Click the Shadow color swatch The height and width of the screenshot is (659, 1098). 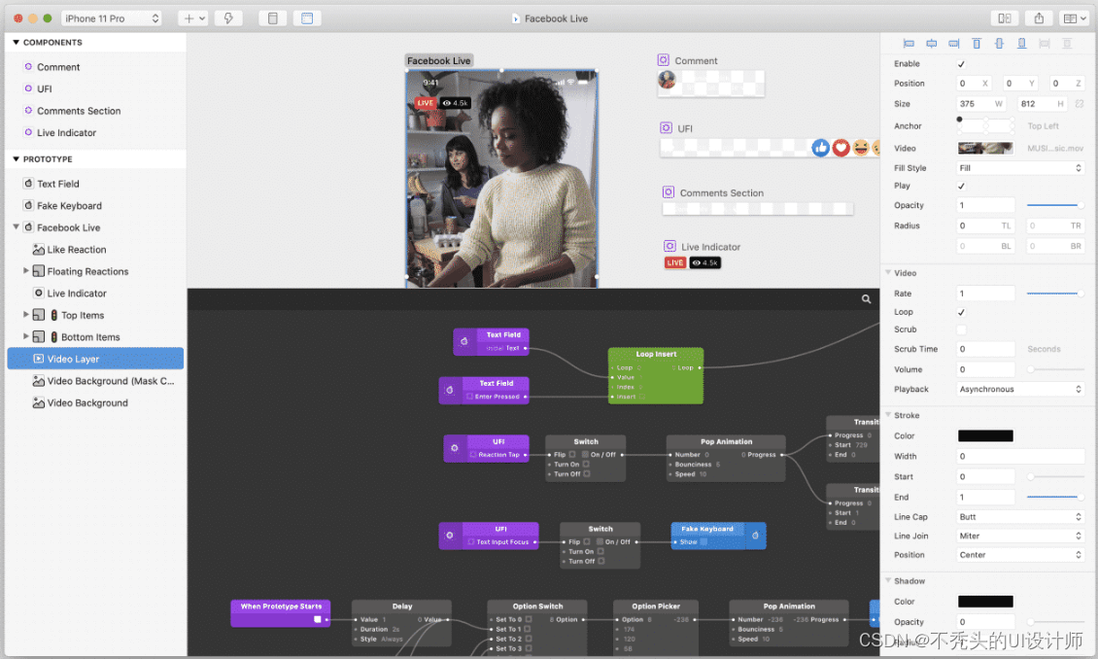point(985,602)
